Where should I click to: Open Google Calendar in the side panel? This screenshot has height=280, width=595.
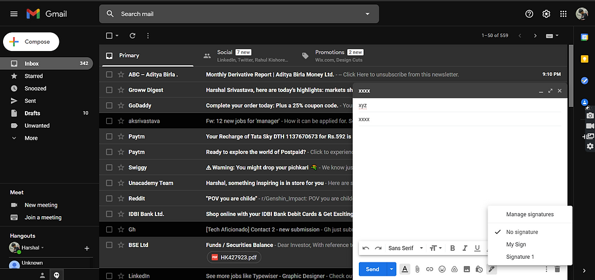(x=585, y=37)
